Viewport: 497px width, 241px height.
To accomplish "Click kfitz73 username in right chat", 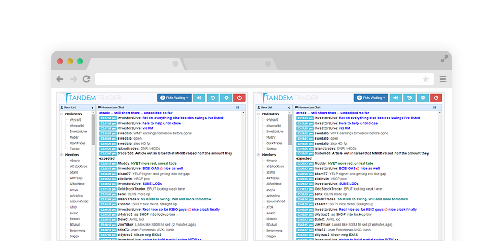I will 320,230.
